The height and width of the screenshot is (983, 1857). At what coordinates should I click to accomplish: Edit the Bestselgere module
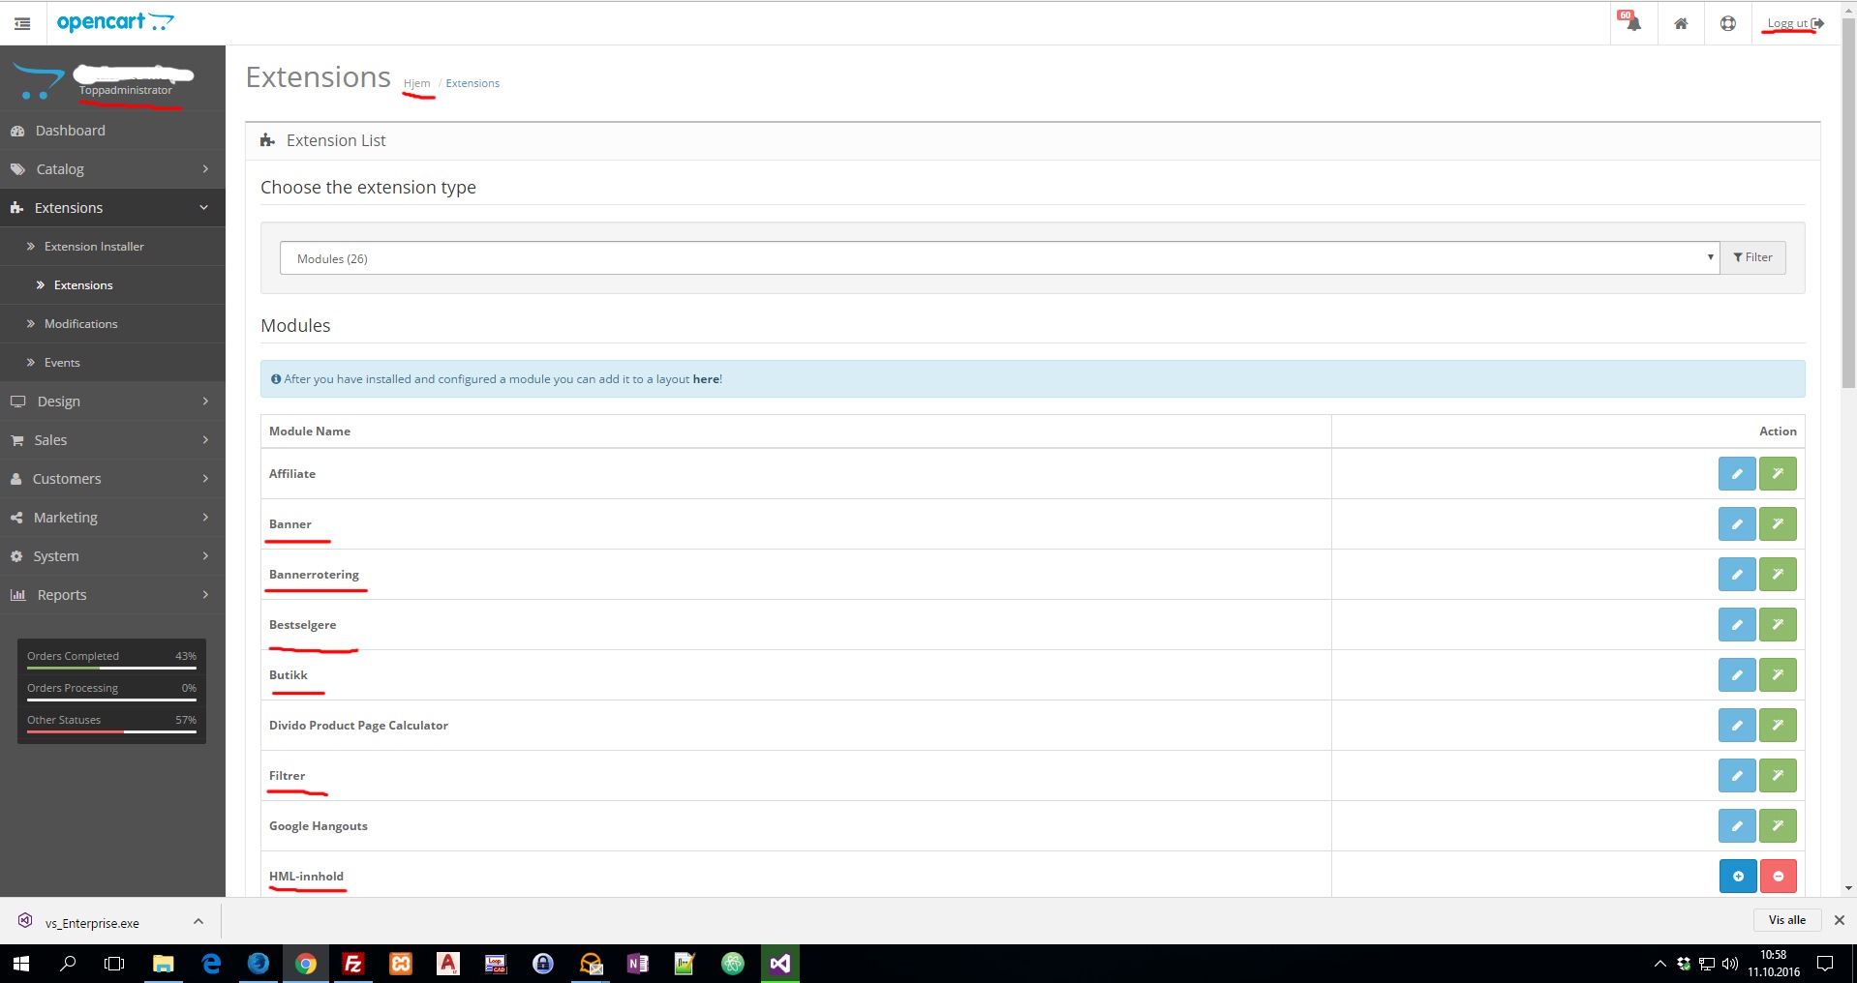[x=1737, y=625]
